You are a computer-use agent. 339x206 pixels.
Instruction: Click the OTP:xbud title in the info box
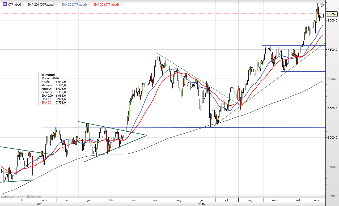click(x=47, y=75)
